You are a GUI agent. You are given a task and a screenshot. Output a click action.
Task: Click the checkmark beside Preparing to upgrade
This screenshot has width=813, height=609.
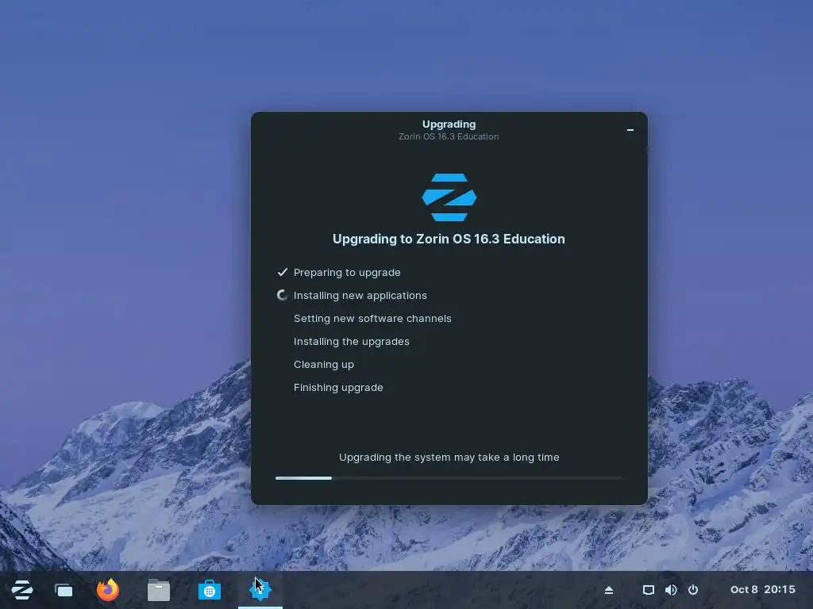pyautogui.click(x=282, y=272)
